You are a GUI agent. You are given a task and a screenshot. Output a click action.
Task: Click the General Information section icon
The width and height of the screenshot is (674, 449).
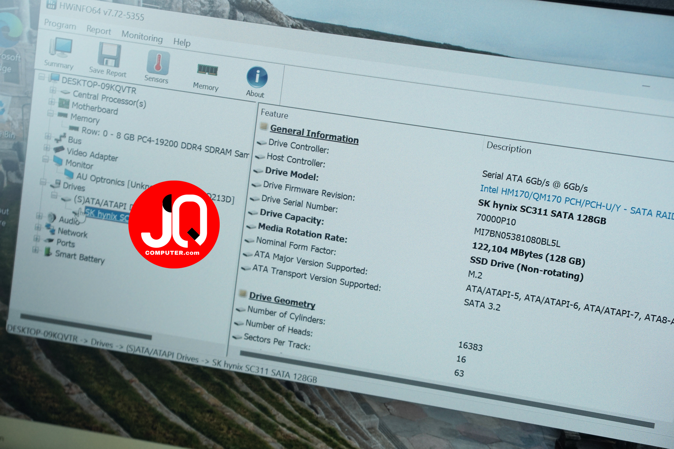(264, 127)
